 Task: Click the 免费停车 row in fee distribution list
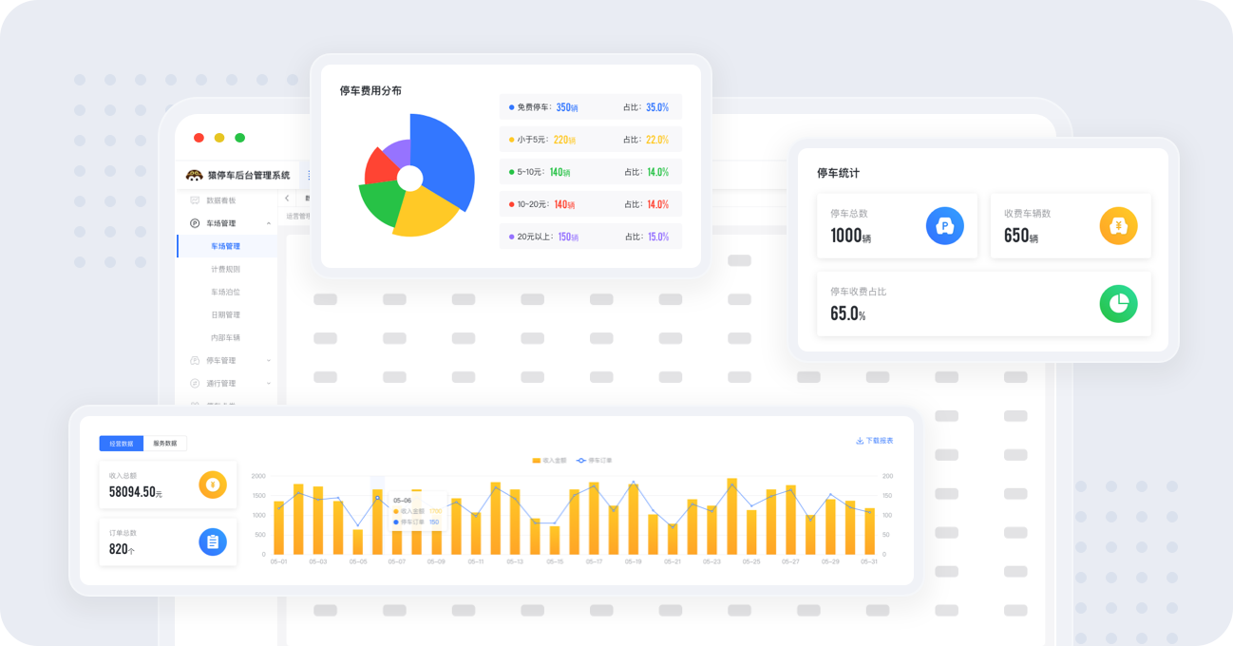[x=590, y=107]
